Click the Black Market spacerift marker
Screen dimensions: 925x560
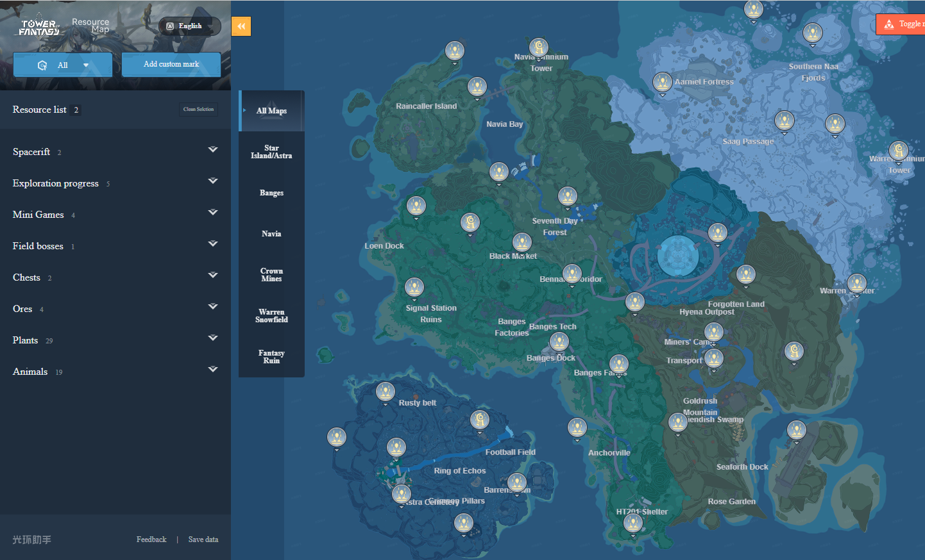pyautogui.click(x=522, y=243)
